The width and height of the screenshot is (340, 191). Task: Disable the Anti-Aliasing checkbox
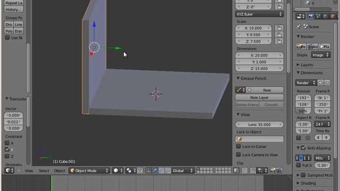point(303,148)
